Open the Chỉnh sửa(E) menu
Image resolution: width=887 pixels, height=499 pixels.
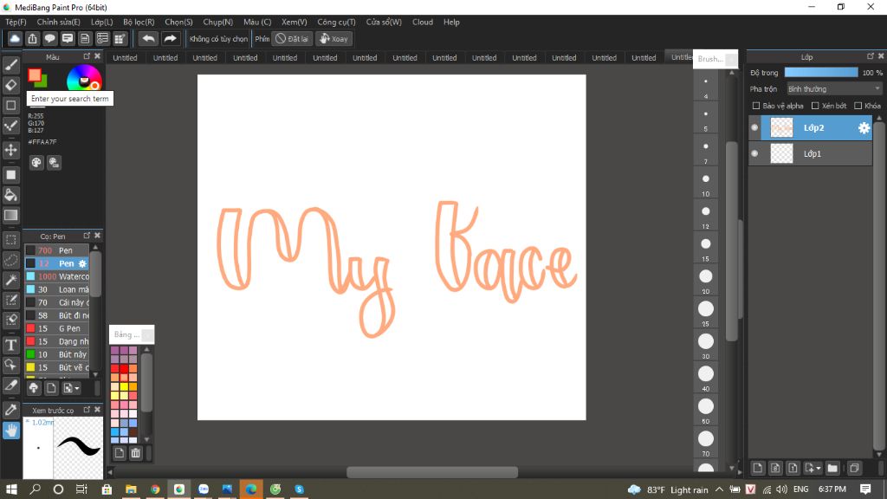(x=58, y=22)
